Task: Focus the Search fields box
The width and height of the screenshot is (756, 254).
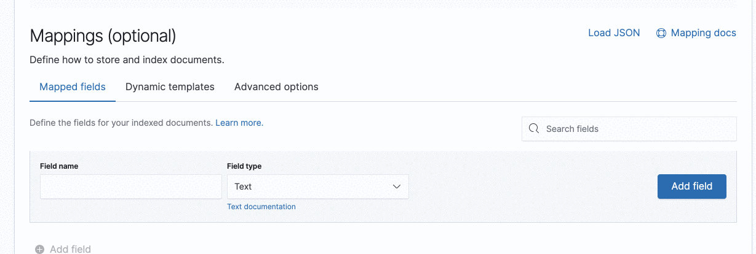Action: (634, 129)
